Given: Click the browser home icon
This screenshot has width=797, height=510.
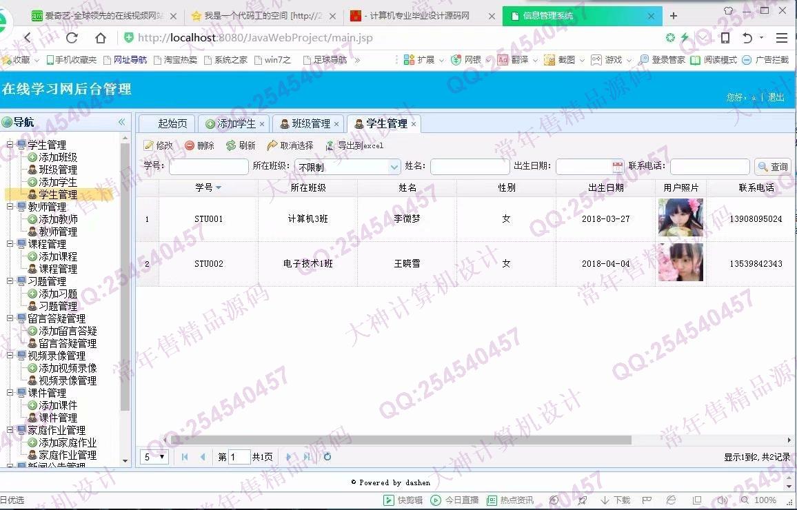Looking at the screenshot, I should pyautogui.click(x=101, y=38).
